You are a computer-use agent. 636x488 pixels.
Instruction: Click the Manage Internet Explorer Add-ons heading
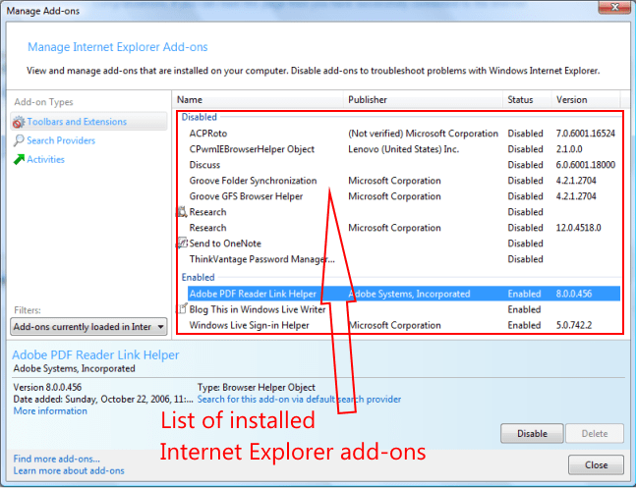coord(118,47)
